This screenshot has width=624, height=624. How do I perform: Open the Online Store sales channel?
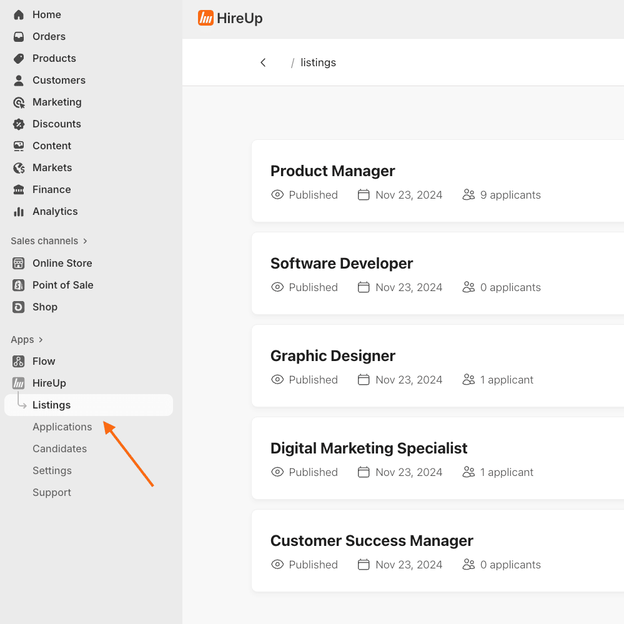[x=62, y=263]
